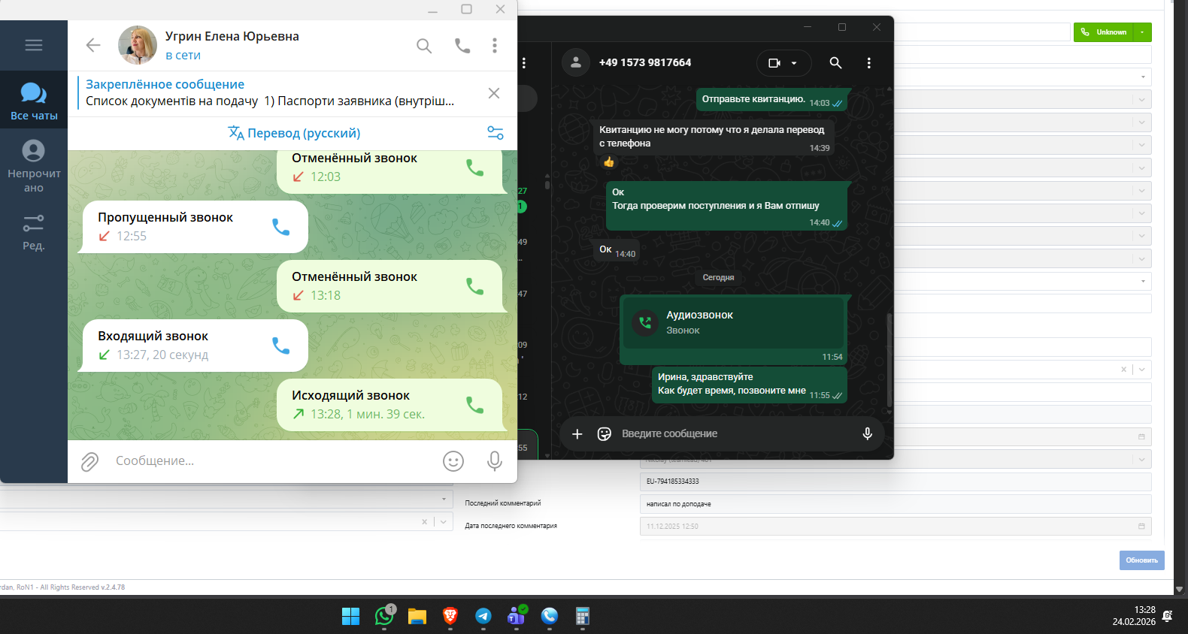Open Угрин Елена Юрьевна profile photo
This screenshot has width=1188, height=634.
pyautogui.click(x=138, y=45)
